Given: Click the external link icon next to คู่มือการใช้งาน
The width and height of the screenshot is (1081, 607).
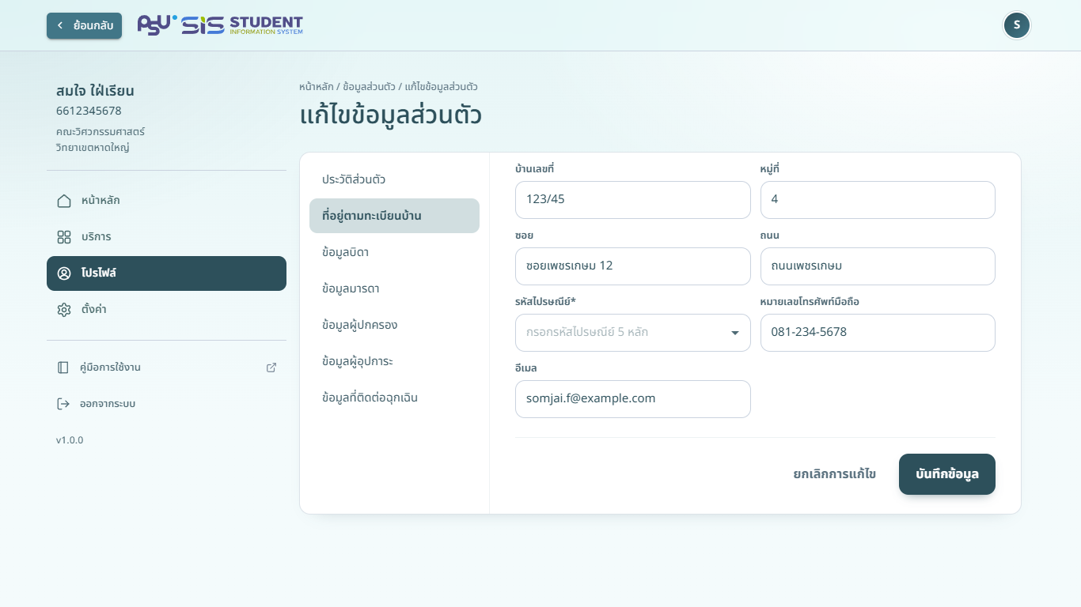Looking at the screenshot, I should tap(271, 368).
